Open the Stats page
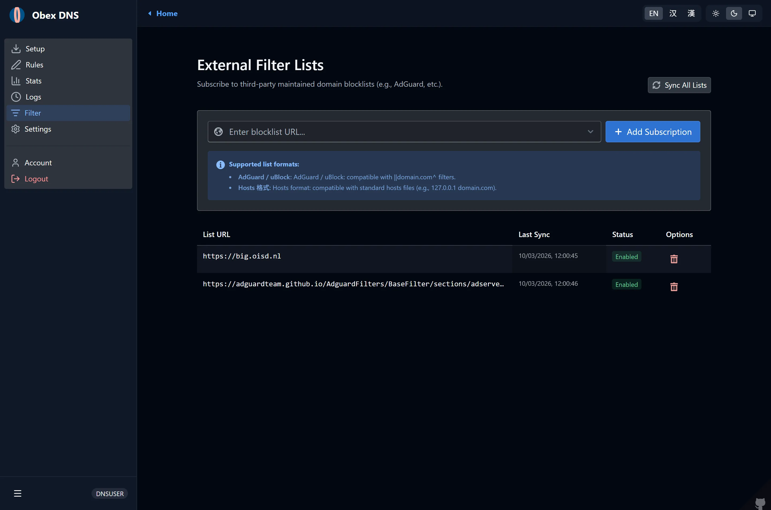The width and height of the screenshot is (771, 510). click(x=68, y=81)
